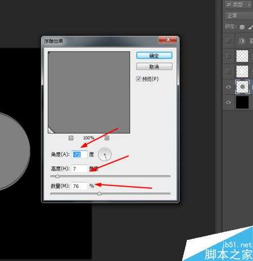Click the 高度(H) height input field

[79, 168]
